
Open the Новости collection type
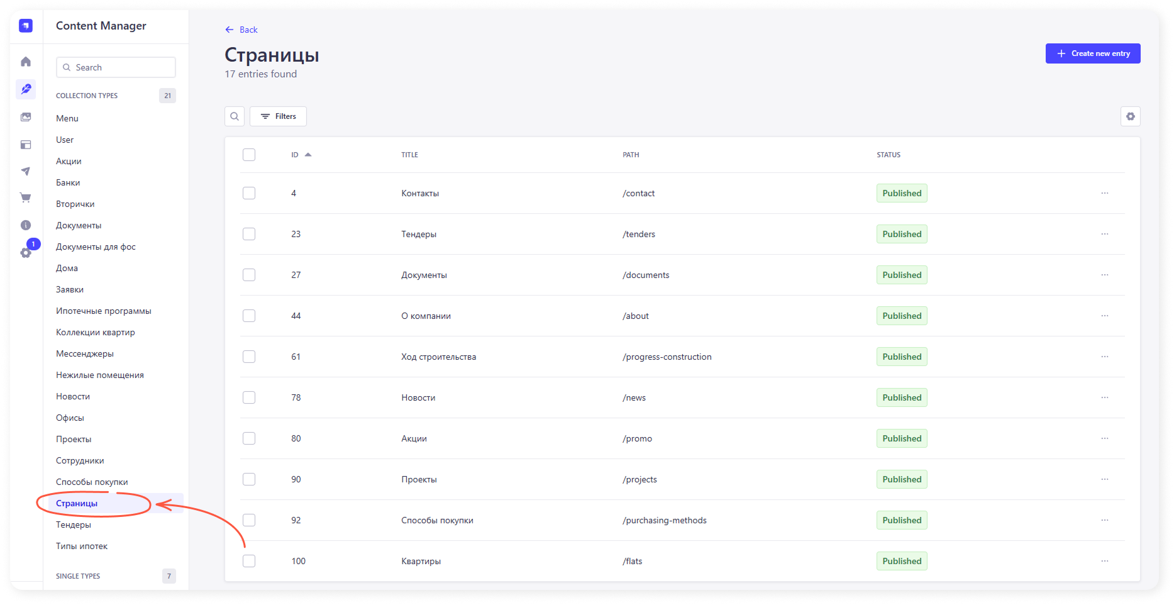(73, 396)
